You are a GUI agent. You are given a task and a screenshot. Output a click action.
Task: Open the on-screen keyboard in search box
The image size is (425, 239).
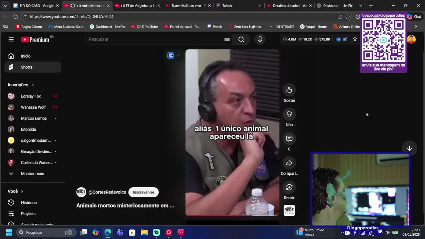tap(227, 39)
